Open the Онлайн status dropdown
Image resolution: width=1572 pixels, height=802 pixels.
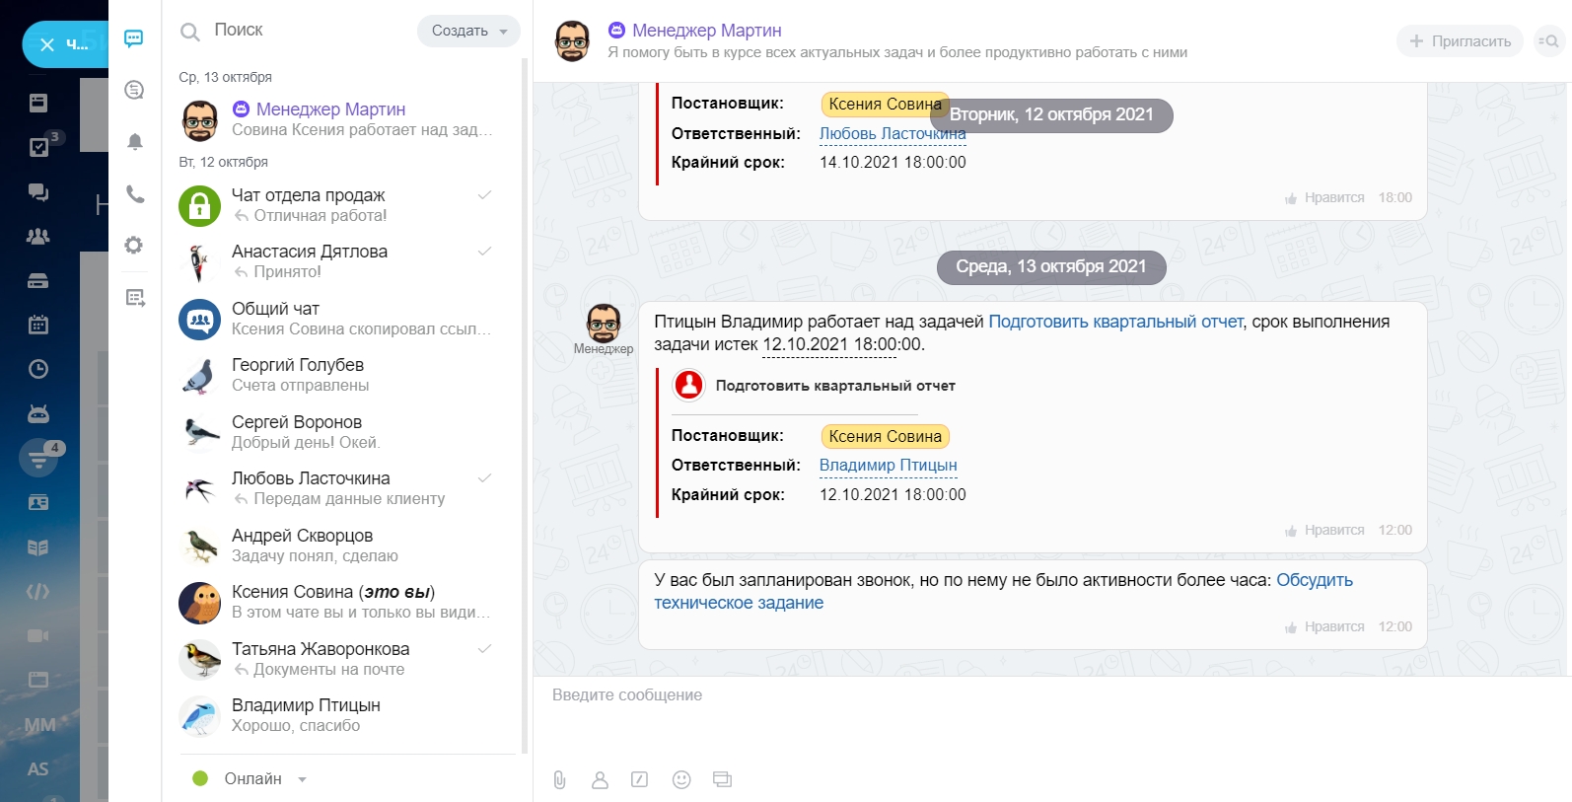tap(252, 778)
